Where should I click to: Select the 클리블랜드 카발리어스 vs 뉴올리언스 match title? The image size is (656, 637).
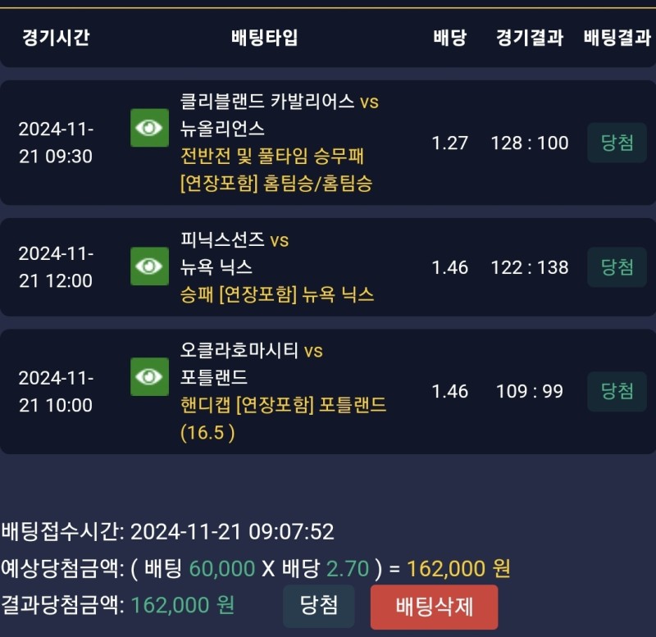click(279, 116)
